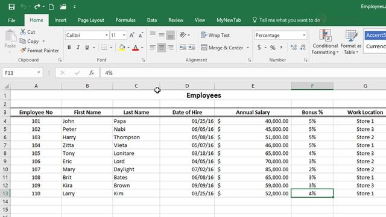Click Cut in the Clipboard group

point(28,32)
